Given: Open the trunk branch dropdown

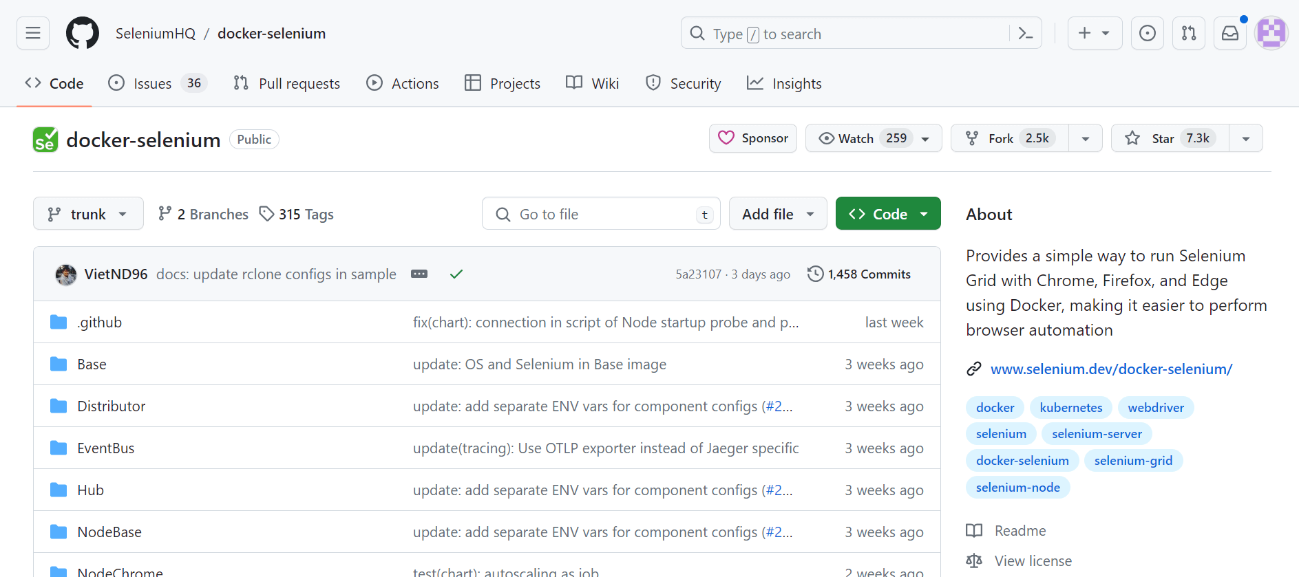Looking at the screenshot, I should coord(88,214).
